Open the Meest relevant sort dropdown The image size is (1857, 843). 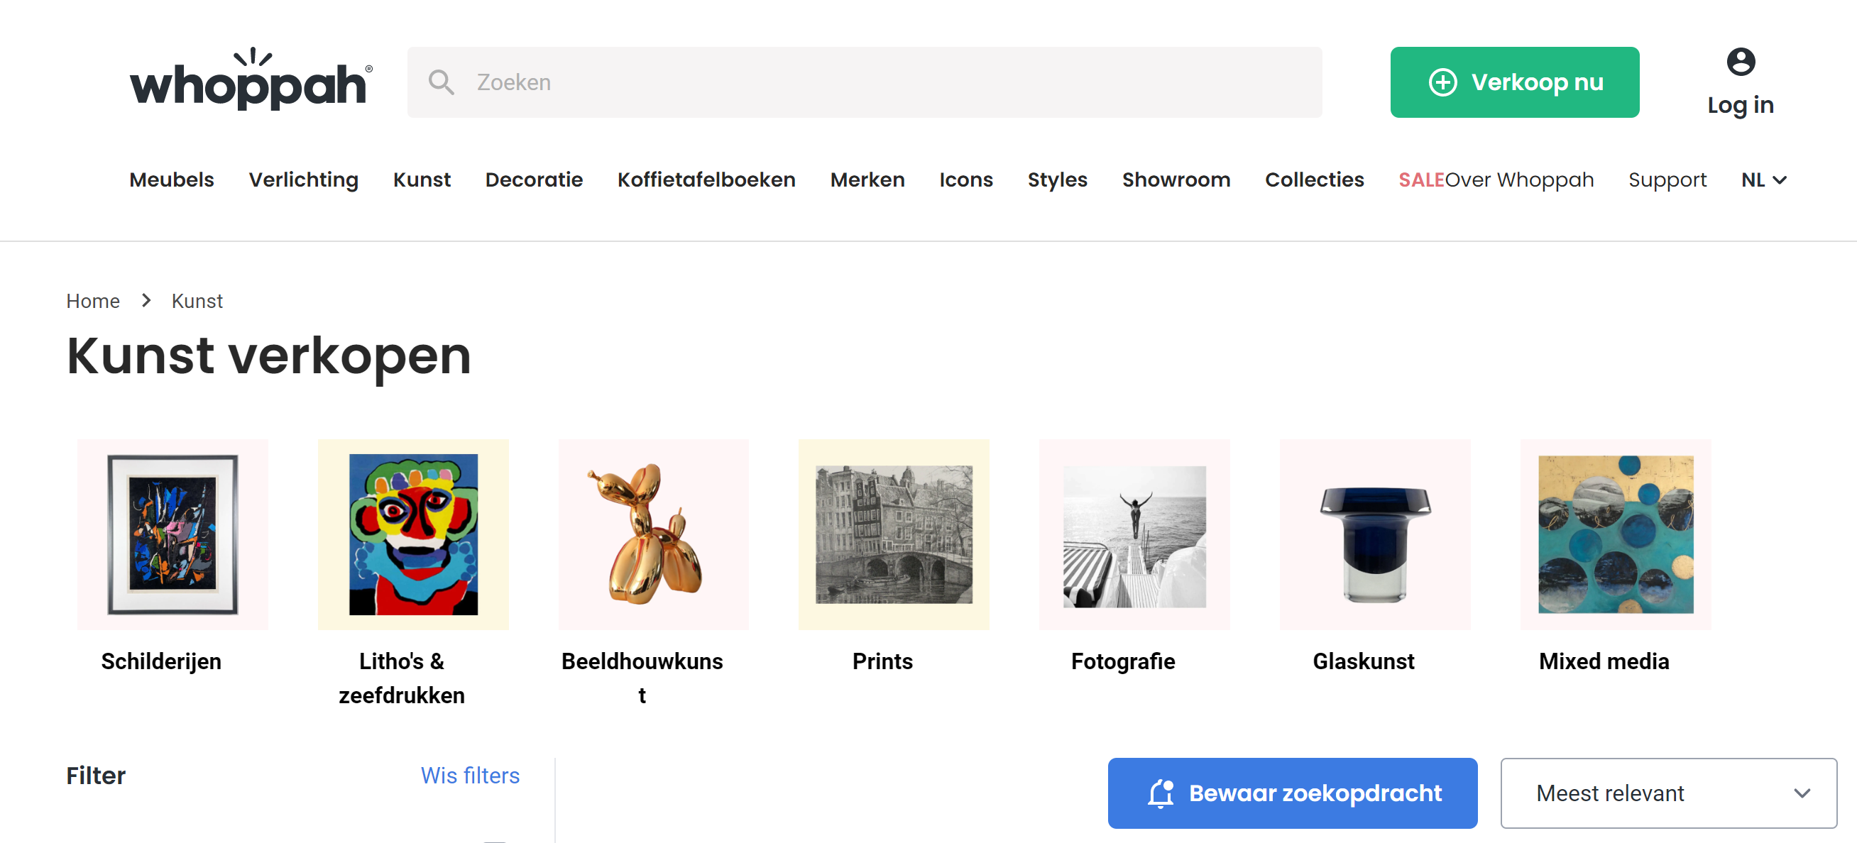(x=1668, y=793)
